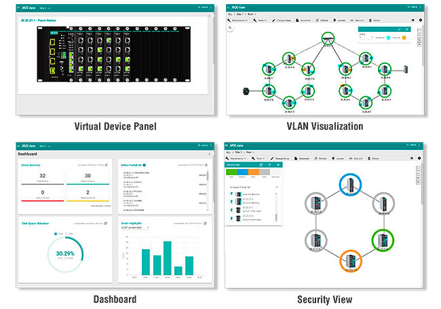The width and height of the screenshot is (441, 309).
Task: Open hamburger menu in Dashboard window
Action: click(18, 146)
